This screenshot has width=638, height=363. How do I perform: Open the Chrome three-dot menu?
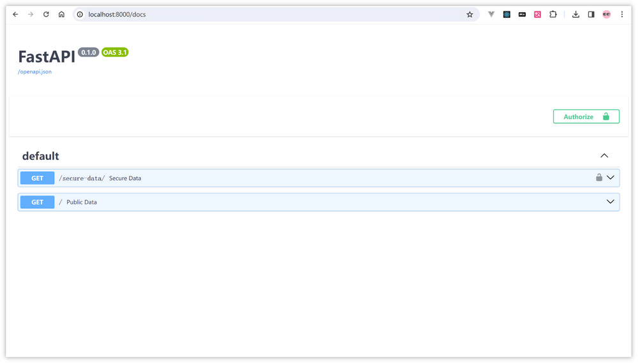622,14
